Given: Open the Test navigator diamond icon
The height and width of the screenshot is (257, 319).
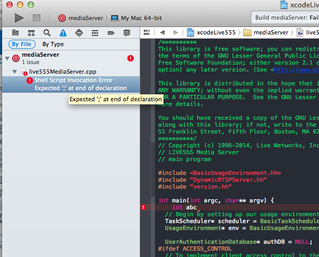Looking at the screenshot, I should coord(79,33).
